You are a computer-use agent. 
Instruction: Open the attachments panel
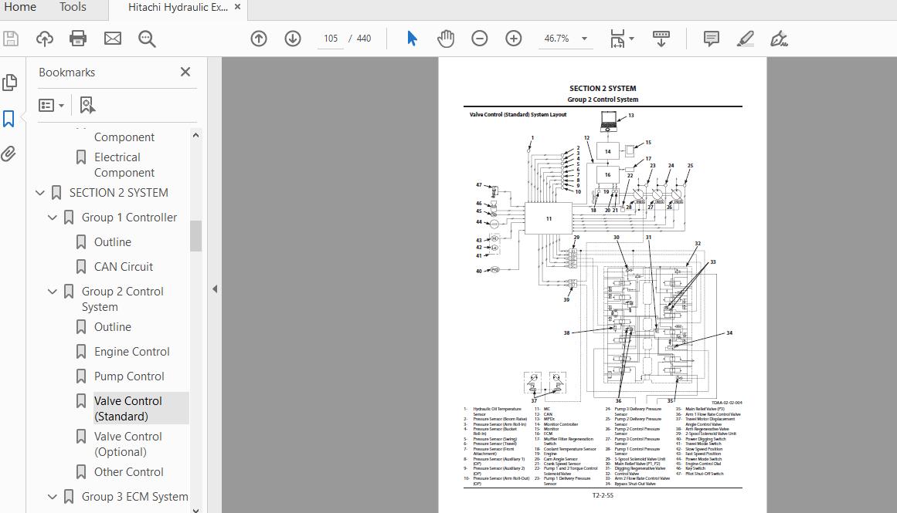click(10, 154)
